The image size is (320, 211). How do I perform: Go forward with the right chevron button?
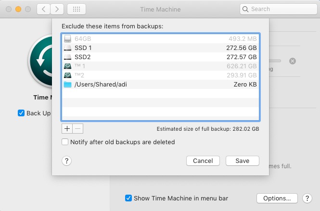point(57,9)
